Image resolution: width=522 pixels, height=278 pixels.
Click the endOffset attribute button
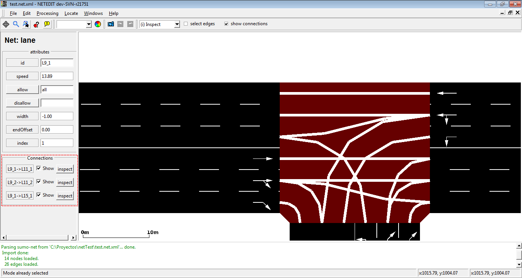[x=23, y=130]
